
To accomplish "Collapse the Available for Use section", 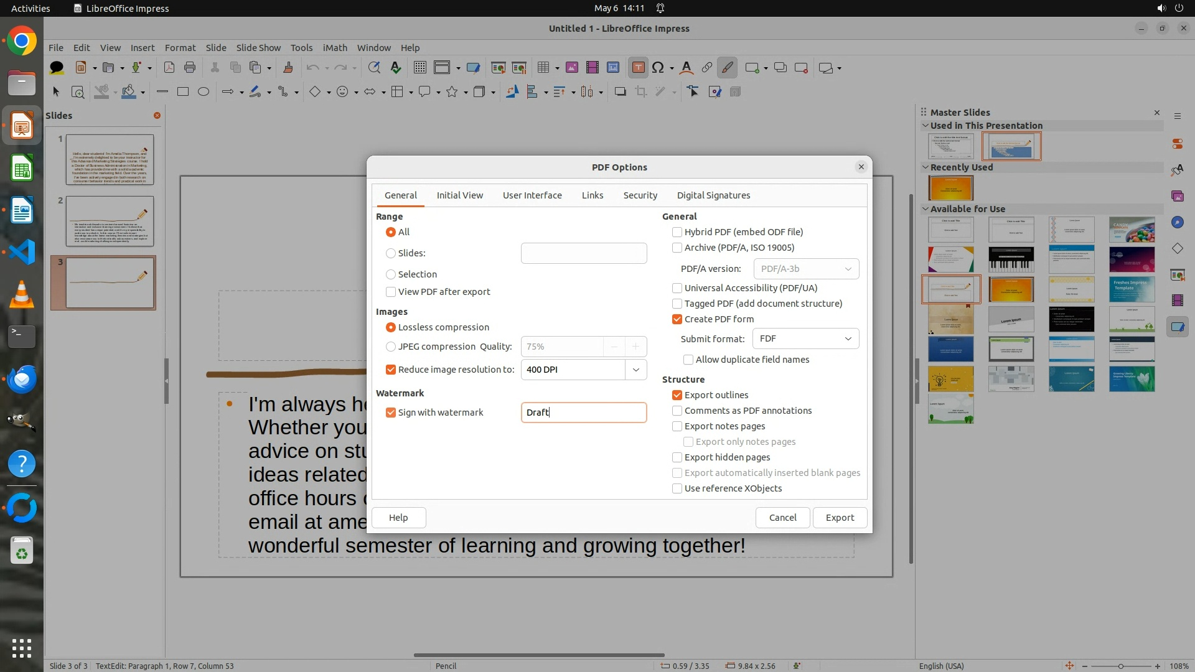I will click(x=926, y=209).
